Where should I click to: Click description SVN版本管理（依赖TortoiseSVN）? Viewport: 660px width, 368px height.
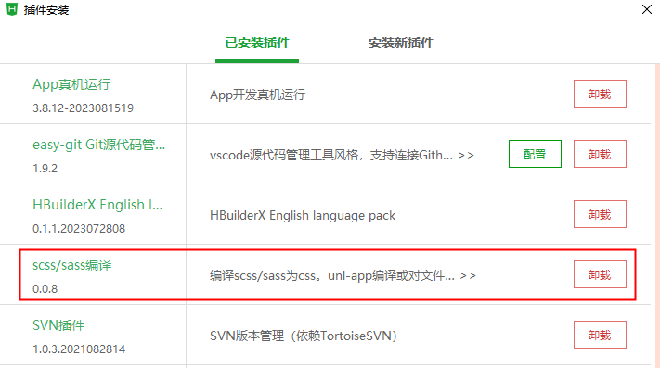click(x=304, y=336)
